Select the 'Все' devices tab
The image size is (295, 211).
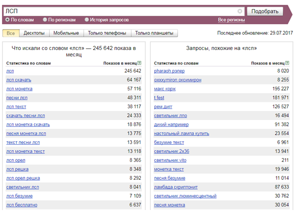click(x=11, y=33)
